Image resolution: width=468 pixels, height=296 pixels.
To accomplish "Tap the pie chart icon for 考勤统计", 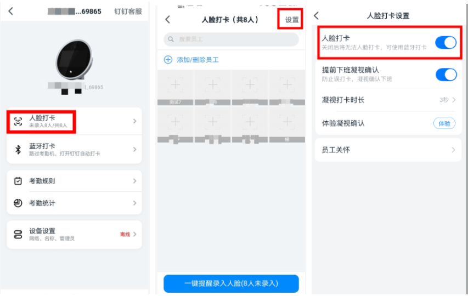I will click(18, 203).
